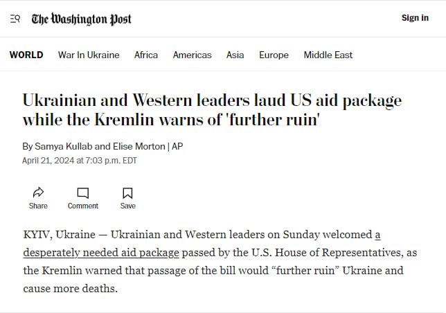Click The Washington Post logo

coord(81,19)
